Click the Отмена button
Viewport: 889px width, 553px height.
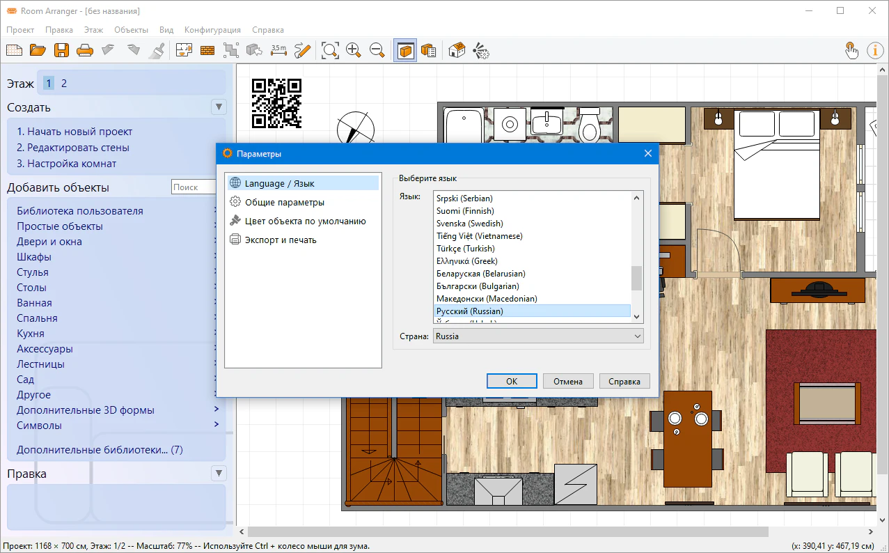(x=567, y=381)
